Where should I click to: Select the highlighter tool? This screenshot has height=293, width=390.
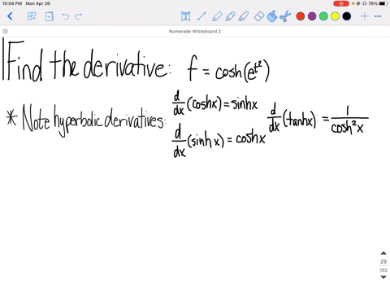[244, 16]
